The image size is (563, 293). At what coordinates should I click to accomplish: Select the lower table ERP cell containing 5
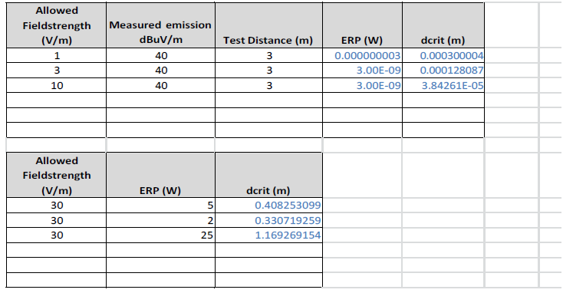160,206
